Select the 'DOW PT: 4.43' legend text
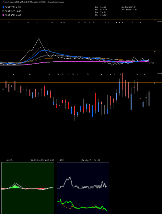The height and width of the screenshot is (214, 162). point(13,15)
